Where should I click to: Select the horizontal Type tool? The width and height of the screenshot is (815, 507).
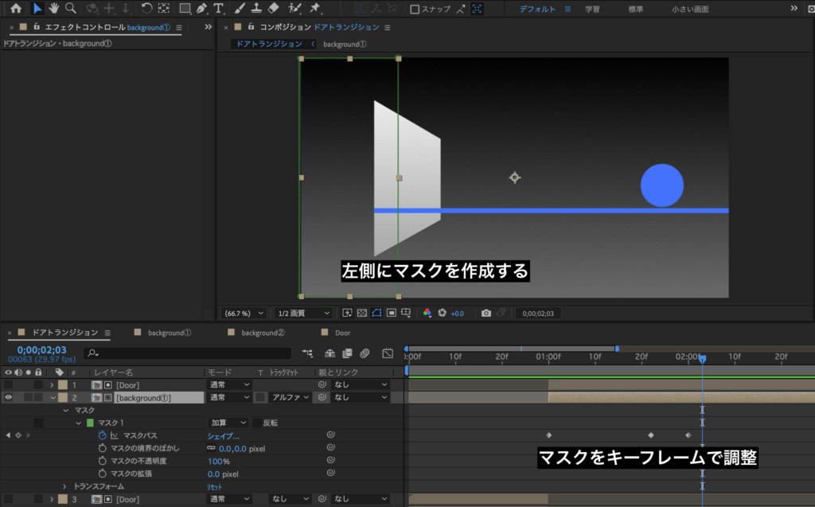tap(218, 9)
